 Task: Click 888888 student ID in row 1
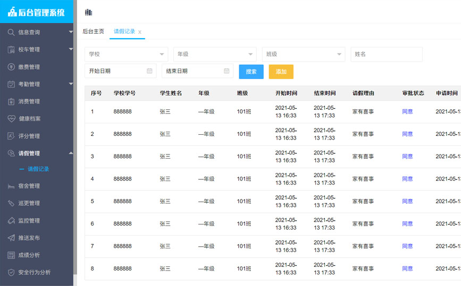click(123, 111)
